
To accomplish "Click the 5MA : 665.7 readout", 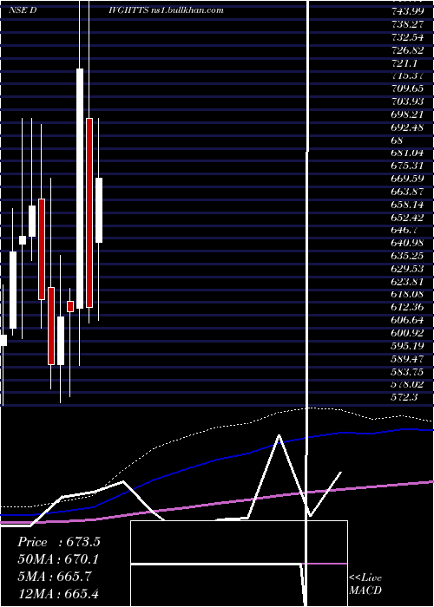I will (55, 576).
